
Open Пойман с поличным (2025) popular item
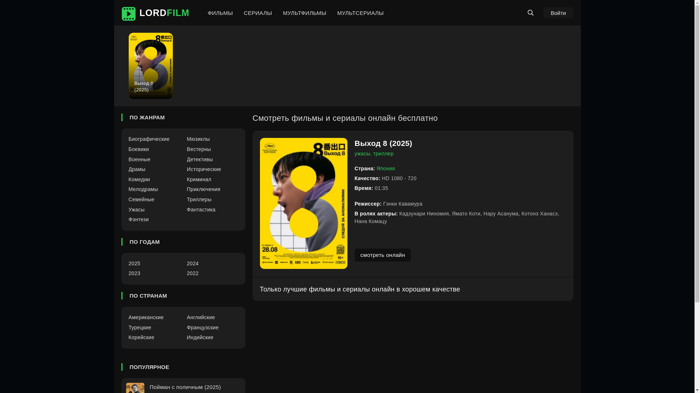[185, 387]
